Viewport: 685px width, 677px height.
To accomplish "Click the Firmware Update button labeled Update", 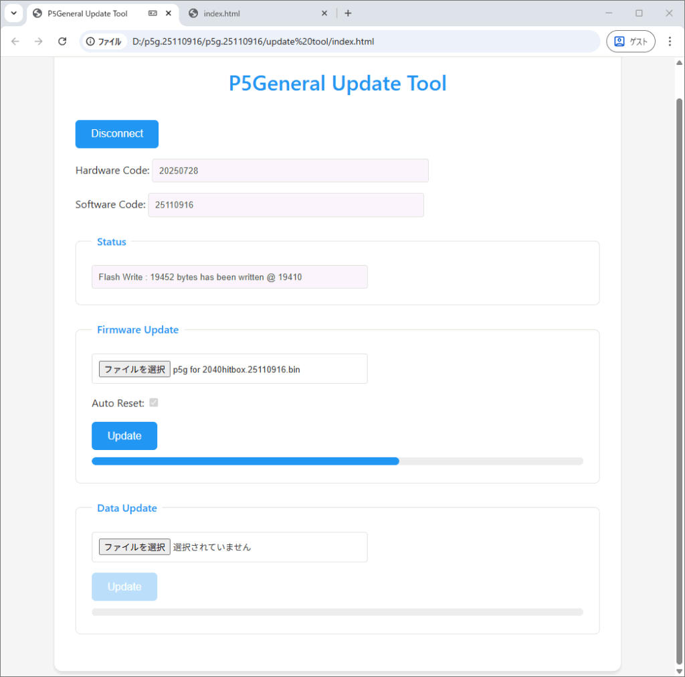I will (124, 436).
